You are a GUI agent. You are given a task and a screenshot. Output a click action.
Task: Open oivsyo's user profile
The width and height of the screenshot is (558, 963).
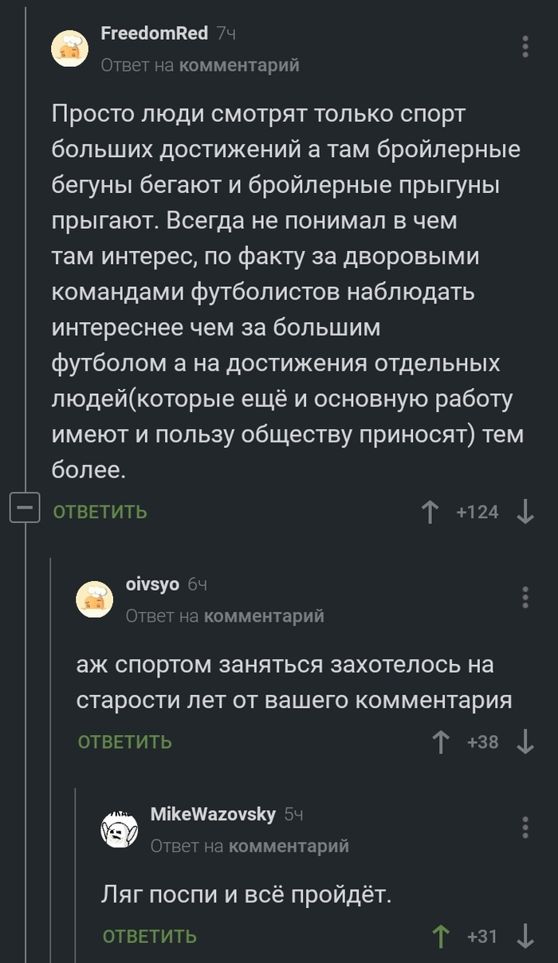151,584
